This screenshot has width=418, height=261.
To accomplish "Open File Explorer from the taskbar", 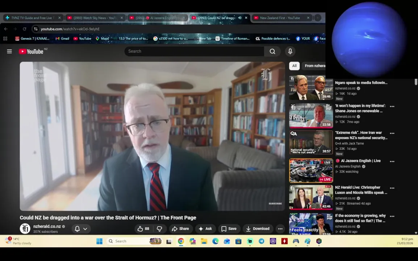I will tap(204, 241).
